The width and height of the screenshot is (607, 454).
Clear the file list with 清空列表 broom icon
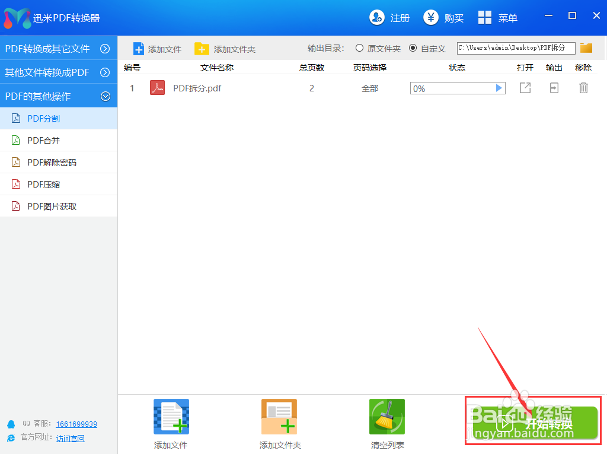click(x=387, y=417)
